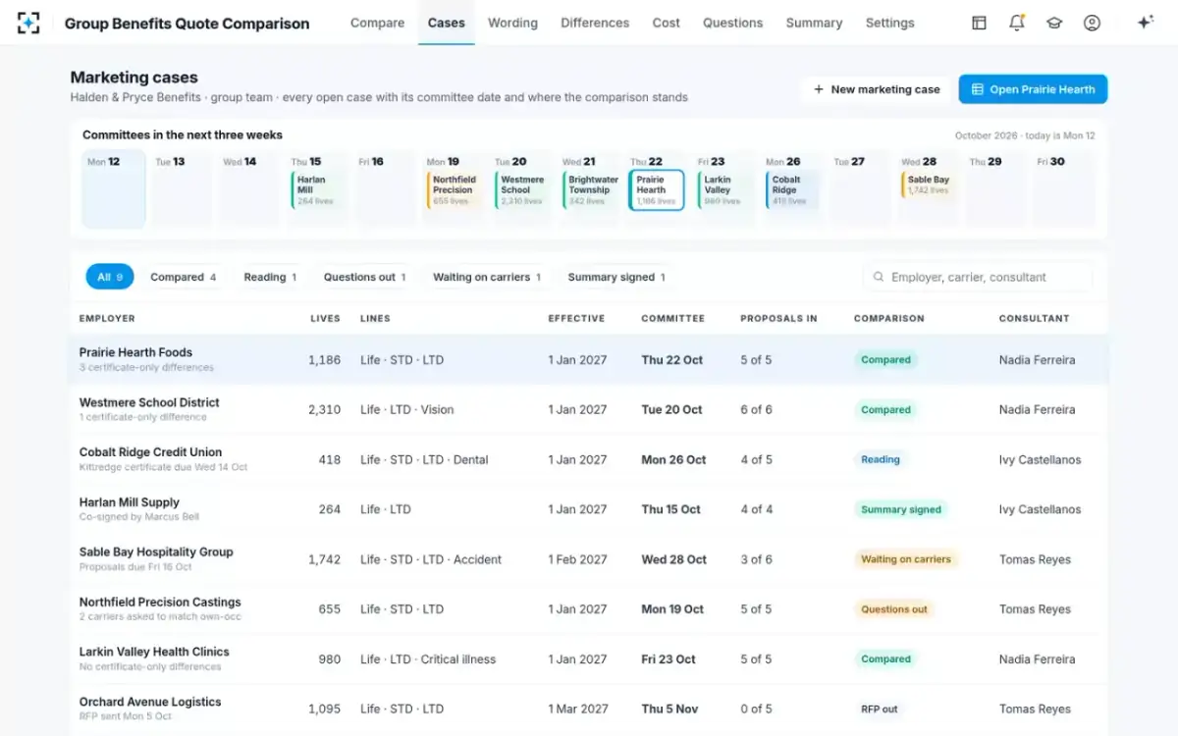1178x736 pixels.
Task: Open the Orchard Avenue Logistics row
Action: click(x=589, y=709)
